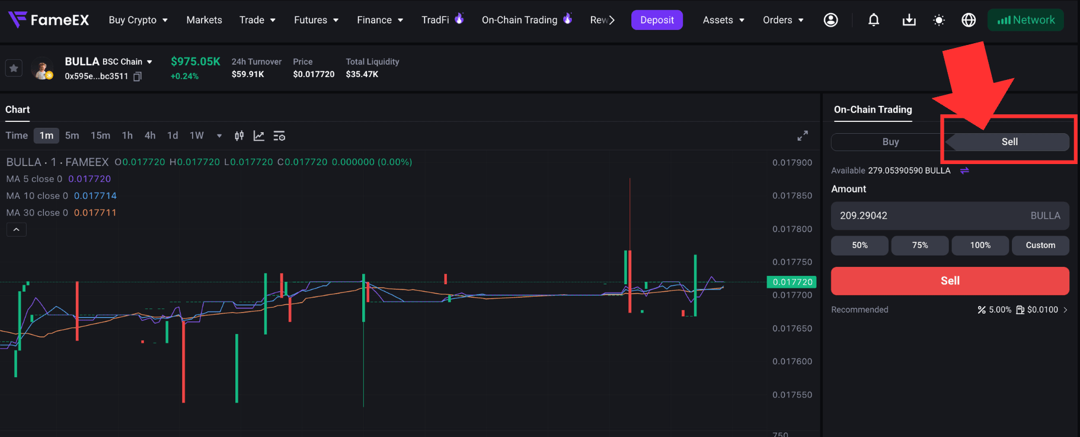The width and height of the screenshot is (1080, 437).
Task: Select the On-Chain Trading panel tab
Action: point(873,110)
